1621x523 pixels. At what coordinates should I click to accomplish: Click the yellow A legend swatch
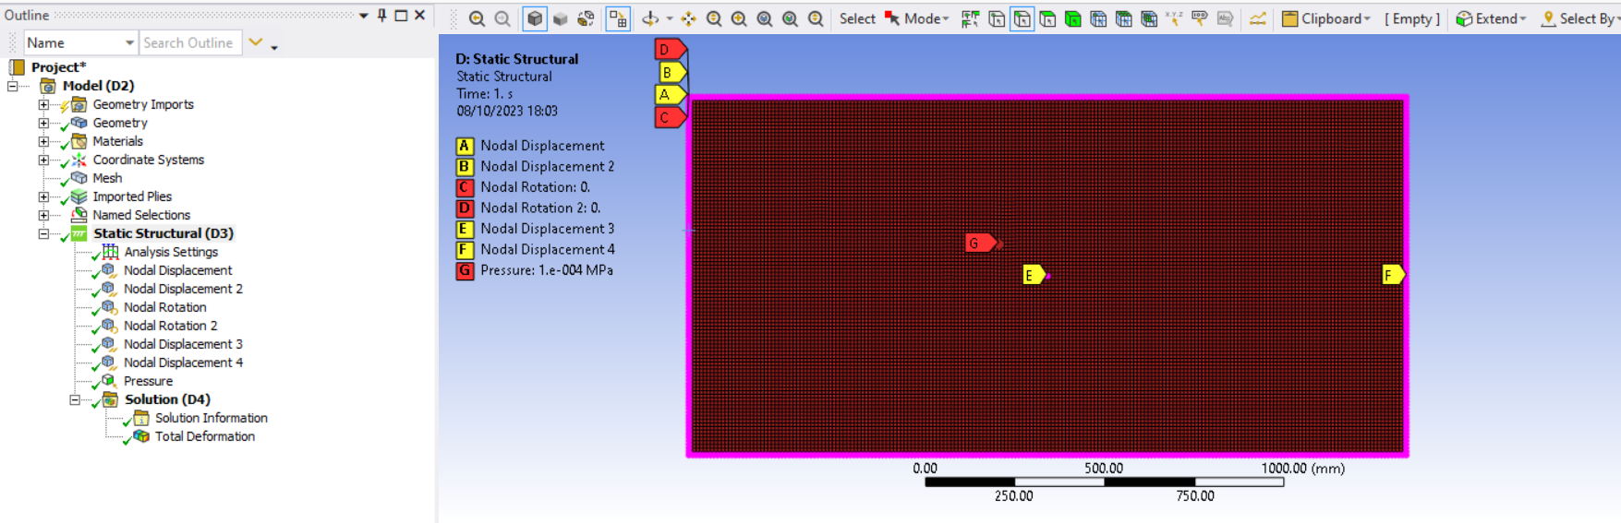465,146
